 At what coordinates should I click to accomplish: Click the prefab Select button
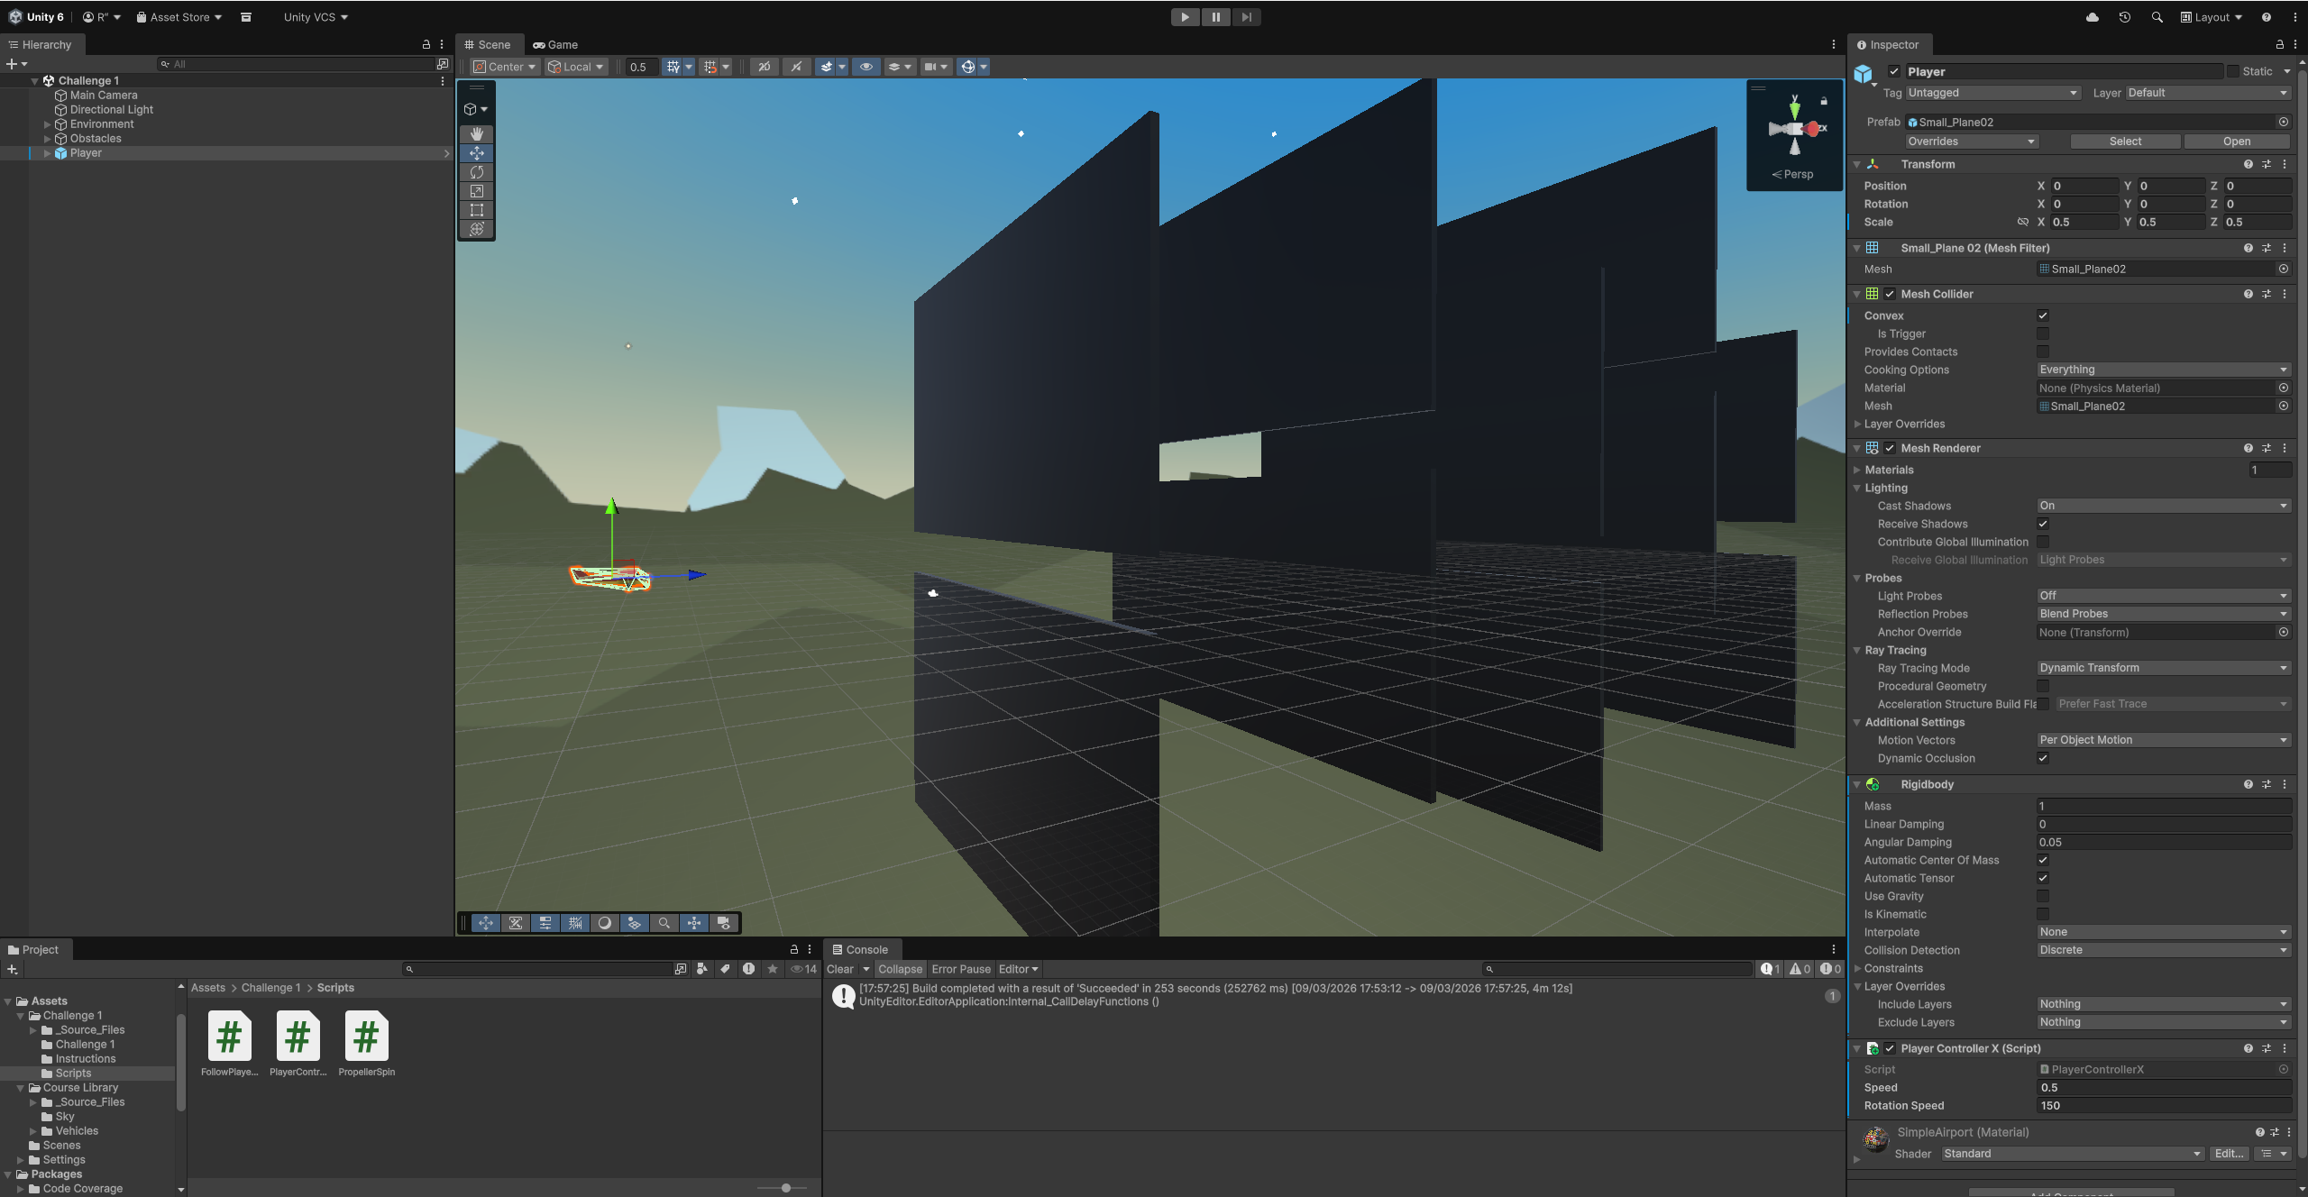point(2124,142)
